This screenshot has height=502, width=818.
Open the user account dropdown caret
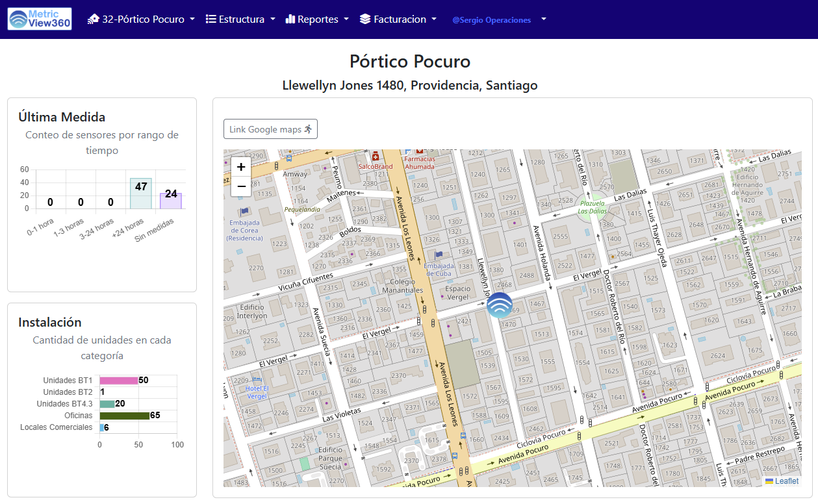544,19
